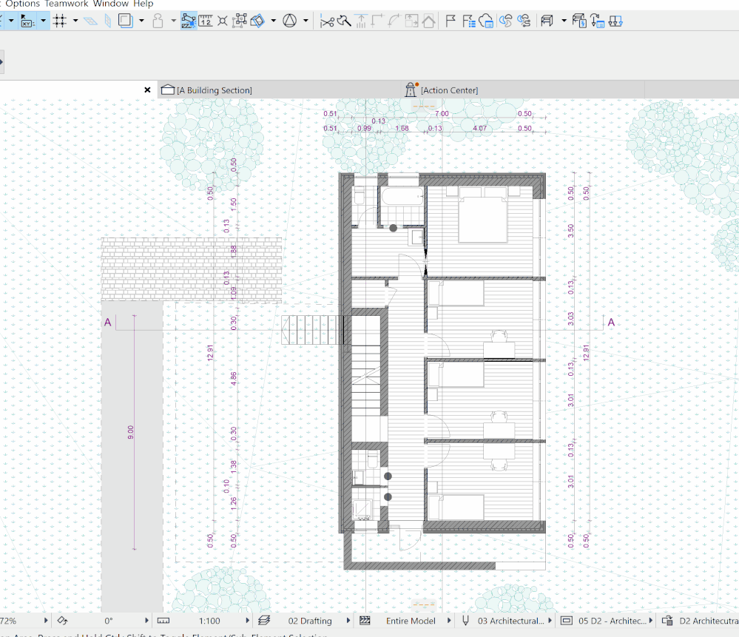The height and width of the screenshot is (637, 739).
Task: Click the first Teamwork send-receive icon
Action: [x=506, y=21]
